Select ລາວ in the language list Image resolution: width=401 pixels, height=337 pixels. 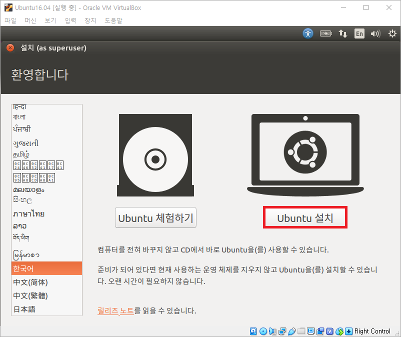(x=46, y=226)
